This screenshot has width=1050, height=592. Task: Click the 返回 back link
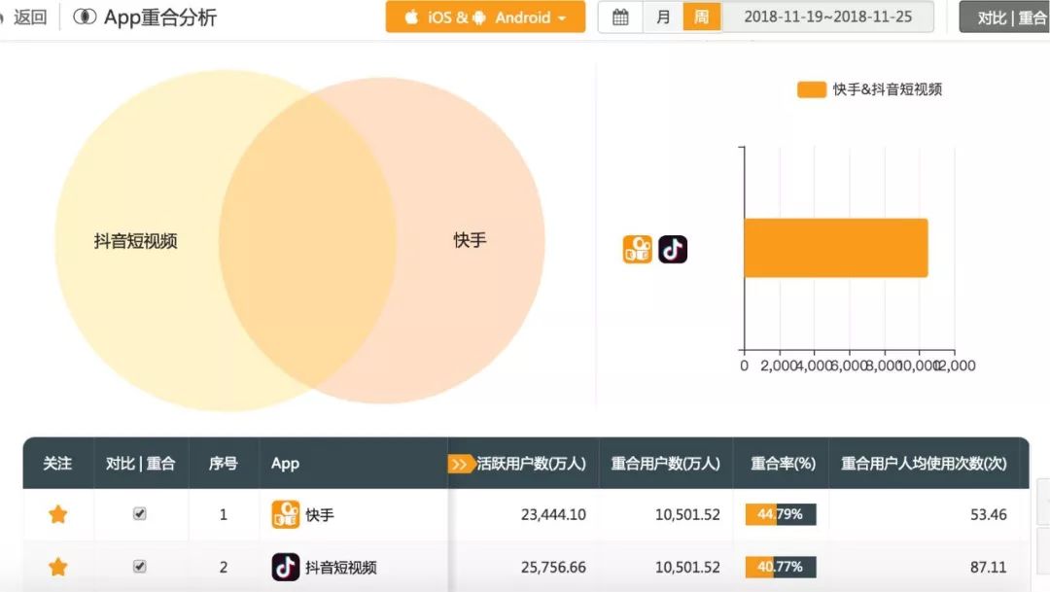coord(30,17)
